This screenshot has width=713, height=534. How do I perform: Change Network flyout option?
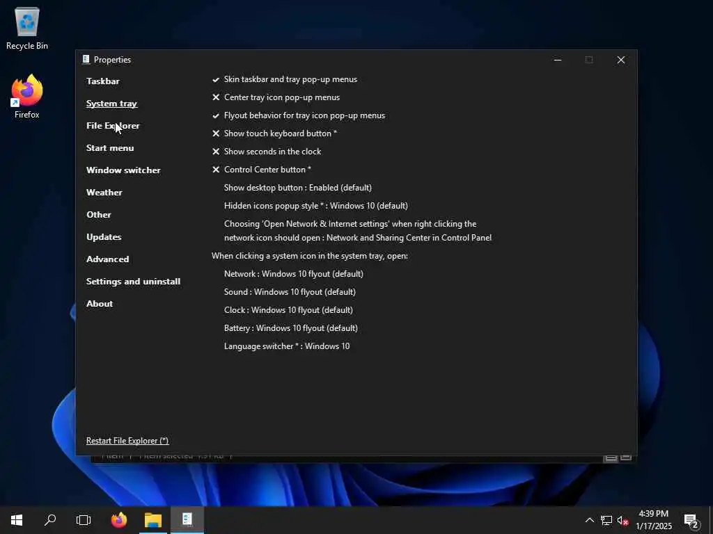[294, 274]
